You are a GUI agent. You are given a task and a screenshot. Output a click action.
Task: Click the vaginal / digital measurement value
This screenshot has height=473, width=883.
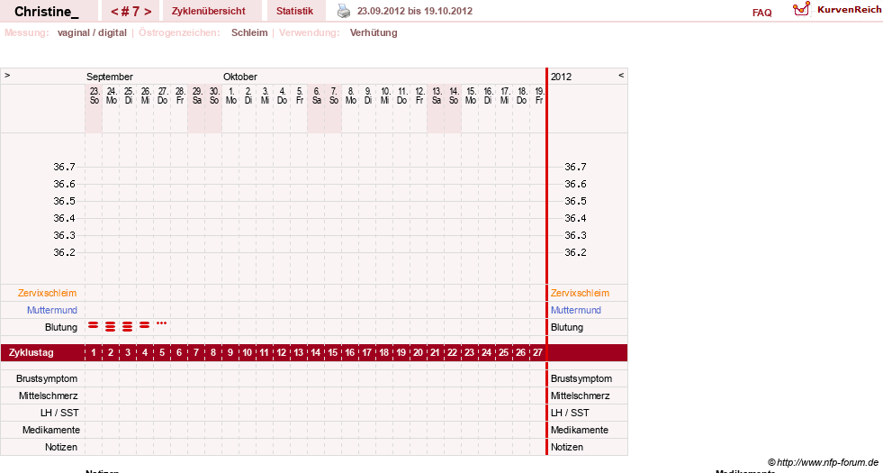click(x=92, y=32)
